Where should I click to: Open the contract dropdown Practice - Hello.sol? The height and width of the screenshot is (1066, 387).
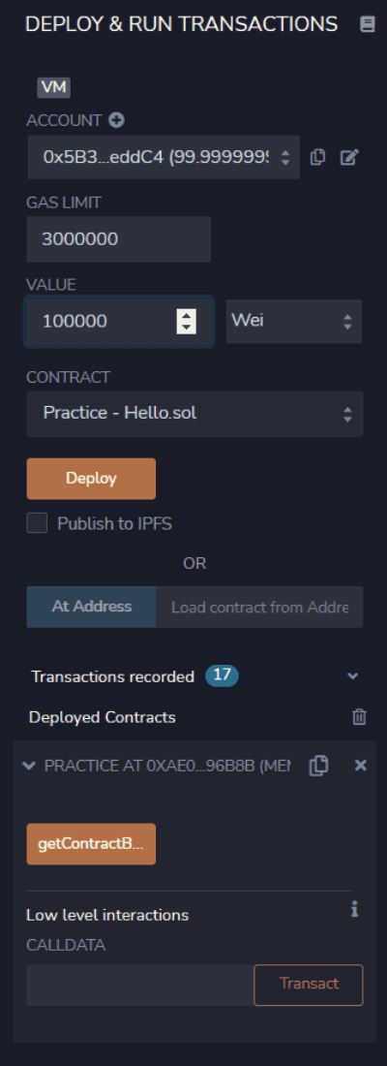point(194,414)
